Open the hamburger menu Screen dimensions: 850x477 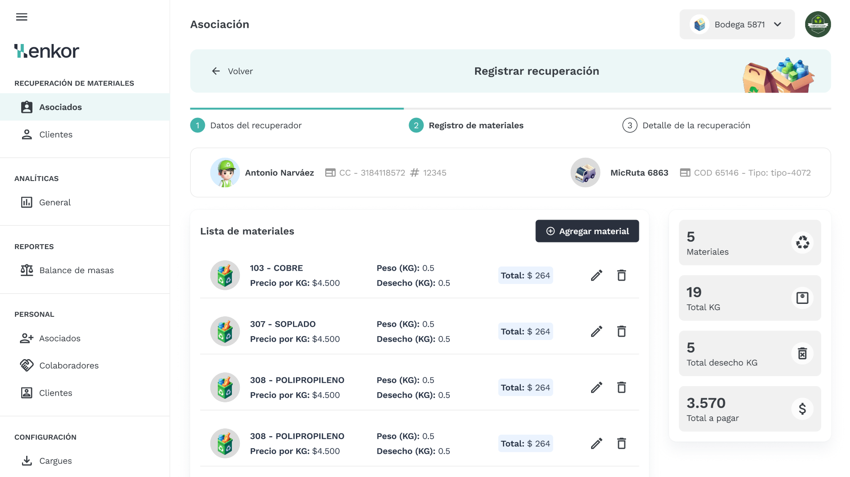(x=21, y=17)
